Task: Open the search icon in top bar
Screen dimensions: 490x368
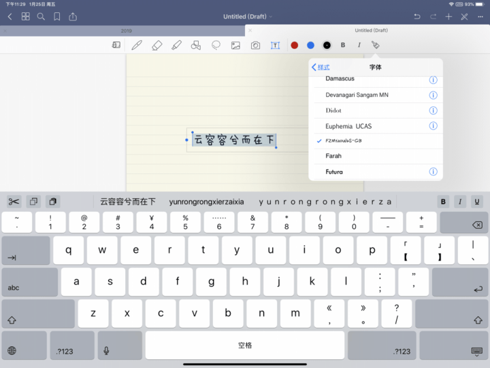Action: [41, 16]
